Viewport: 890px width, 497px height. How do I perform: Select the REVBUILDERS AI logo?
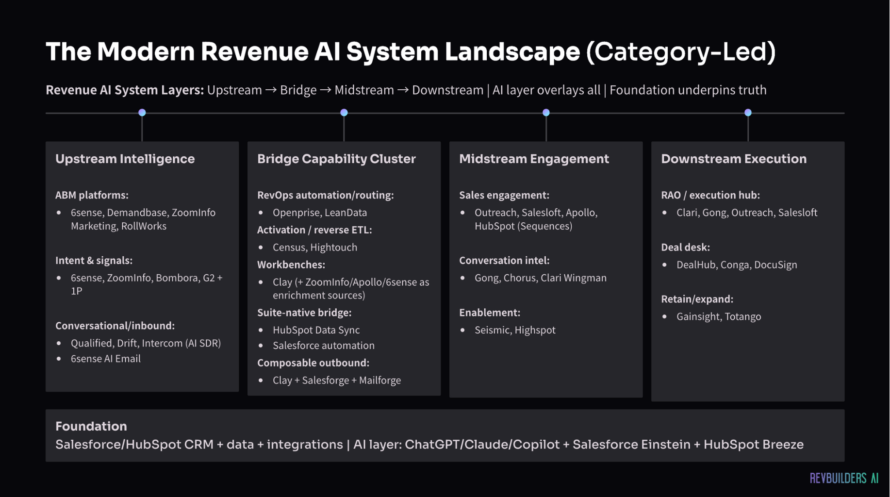click(x=844, y=477)
